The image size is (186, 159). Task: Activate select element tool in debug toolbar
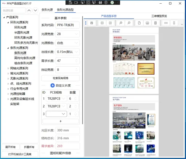pyautogui.click(x=82, y=3)
